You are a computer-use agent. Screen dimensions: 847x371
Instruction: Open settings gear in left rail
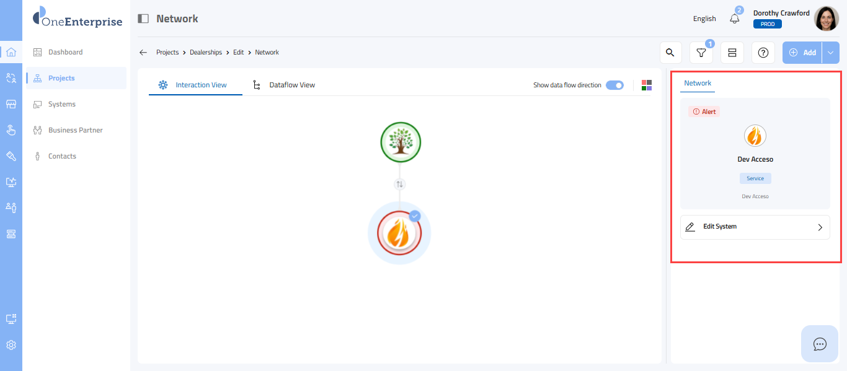point(11,345)
